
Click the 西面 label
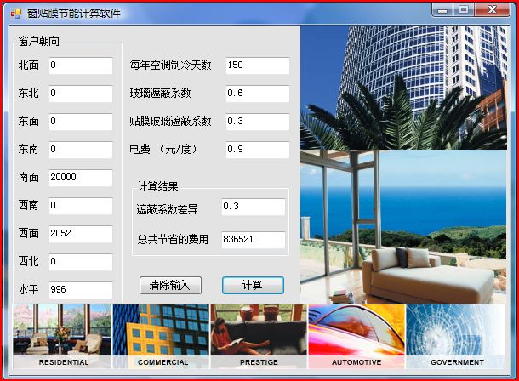(x=29, y=234)
